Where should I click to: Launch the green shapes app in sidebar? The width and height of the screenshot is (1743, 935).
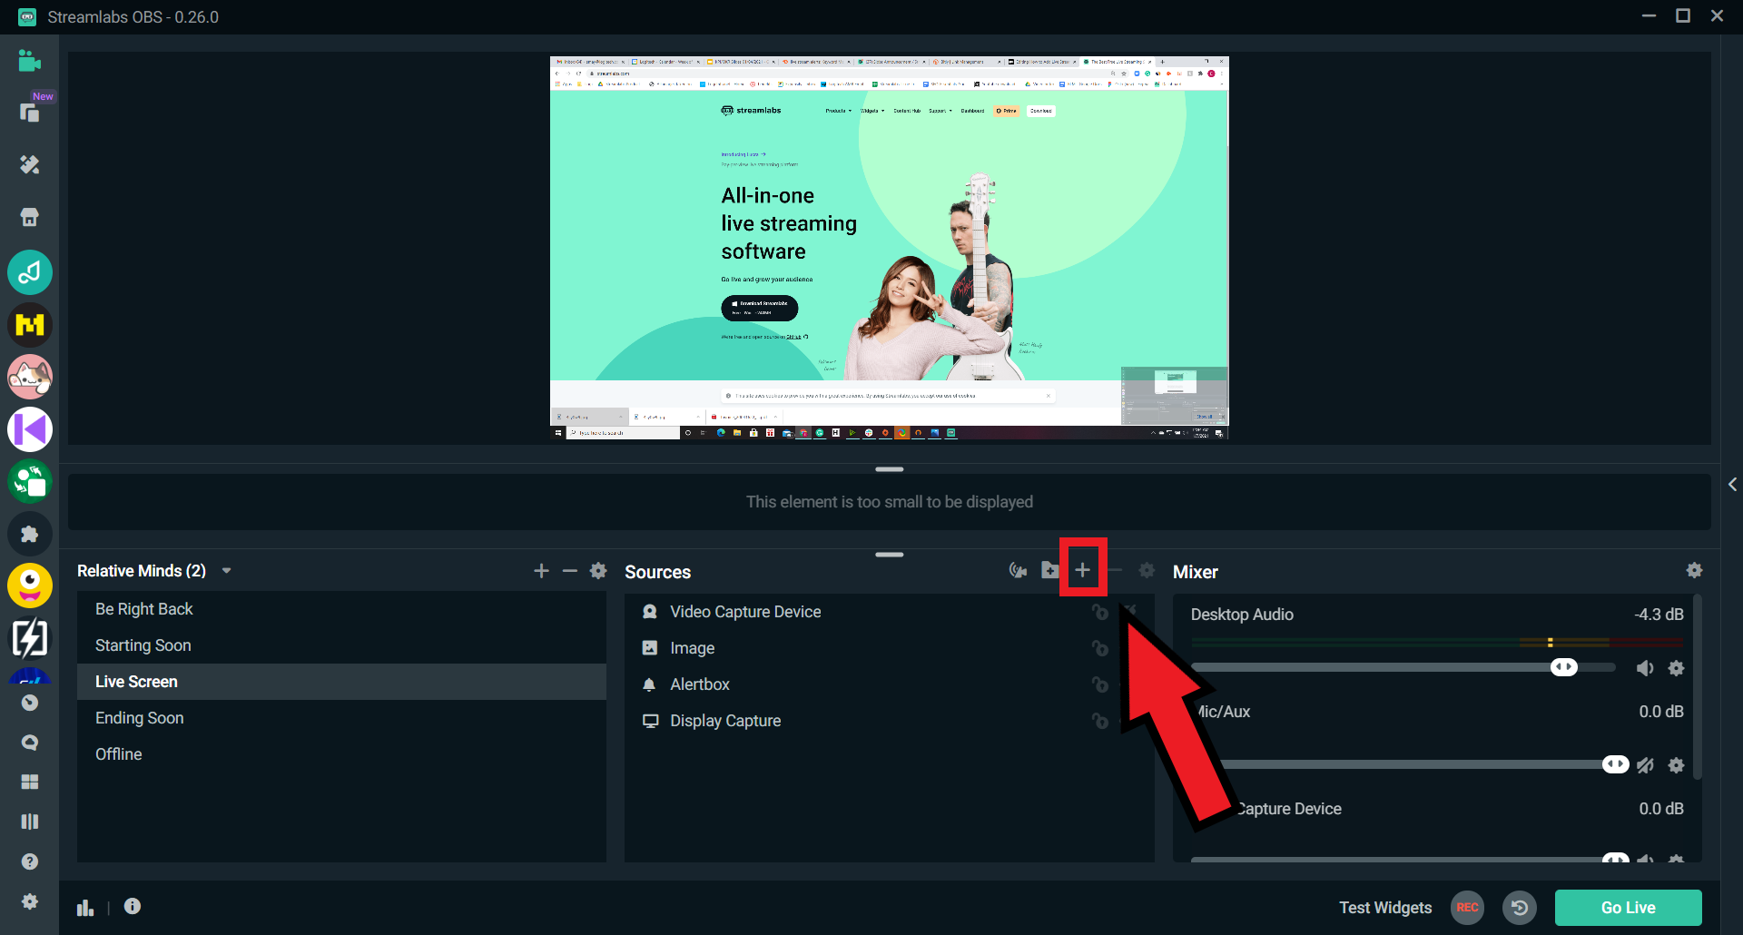coord(30,481)
